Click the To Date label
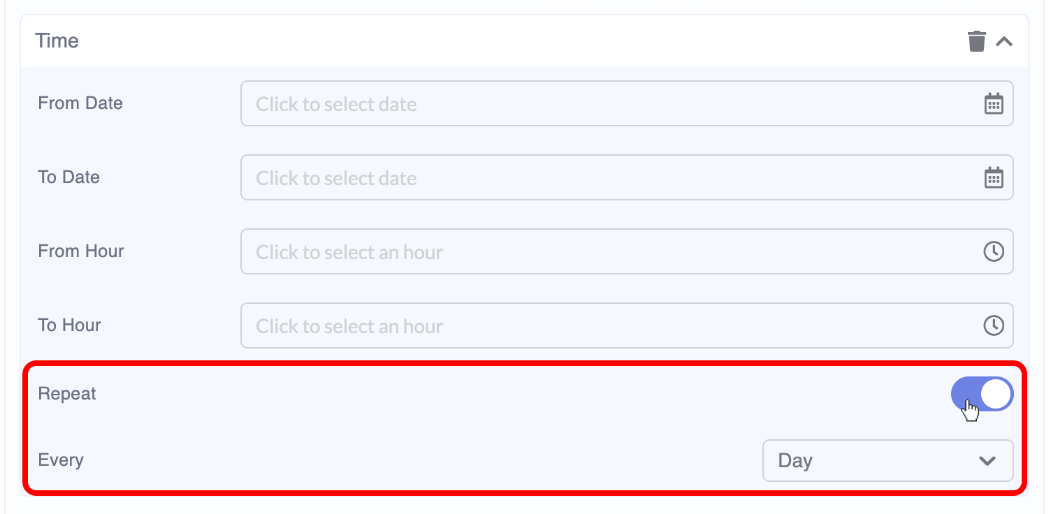The image size is (1051, 514). [x=69, y=177]
